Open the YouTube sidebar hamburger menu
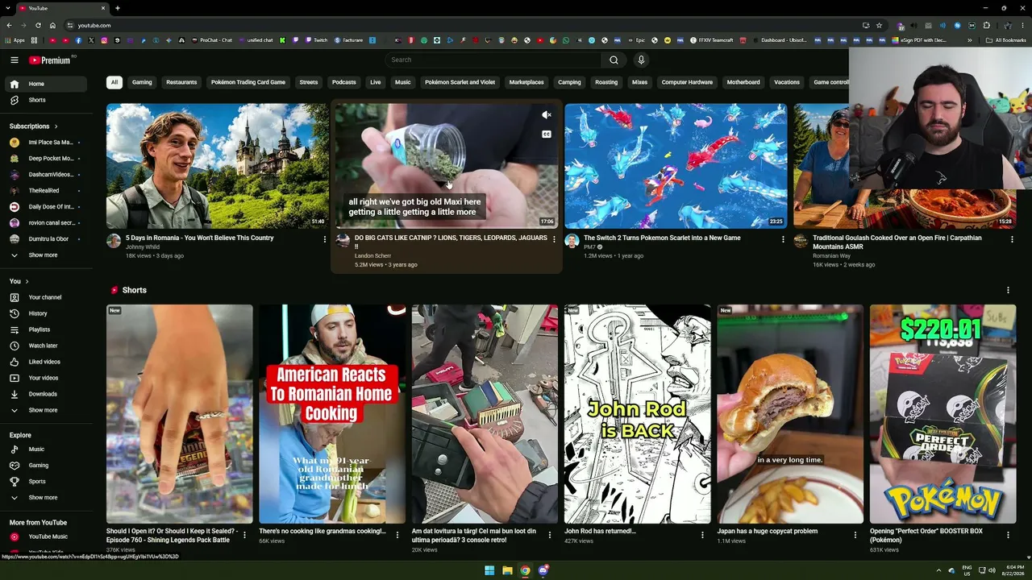 tap(15, 60)
